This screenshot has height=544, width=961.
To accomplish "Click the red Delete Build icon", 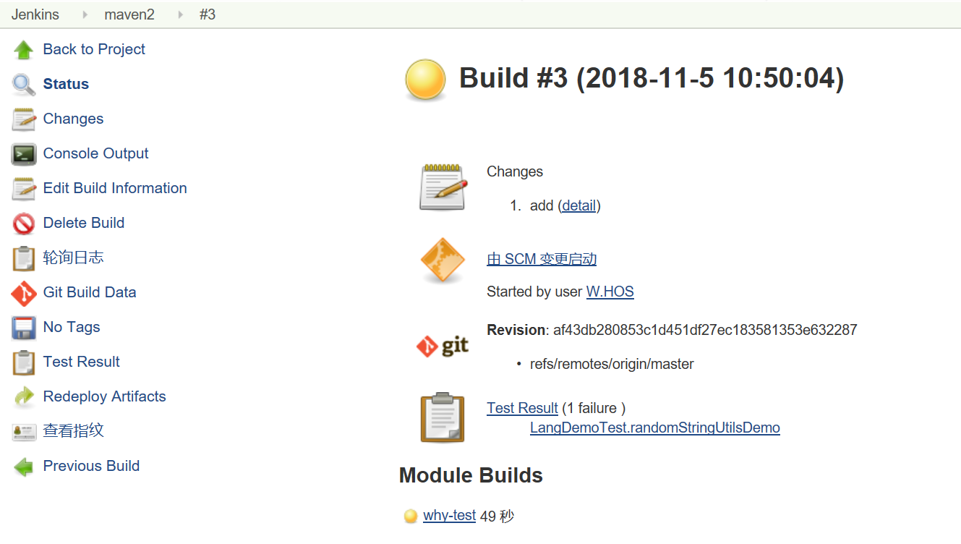I will [24, 224].
